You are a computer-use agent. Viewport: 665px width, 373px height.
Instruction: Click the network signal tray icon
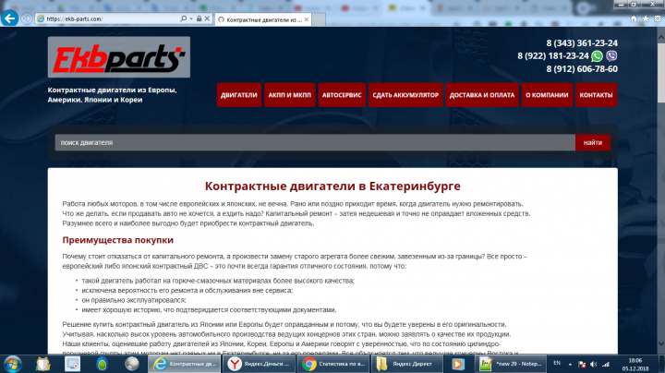pyautogui.click(x=606, y=364)
